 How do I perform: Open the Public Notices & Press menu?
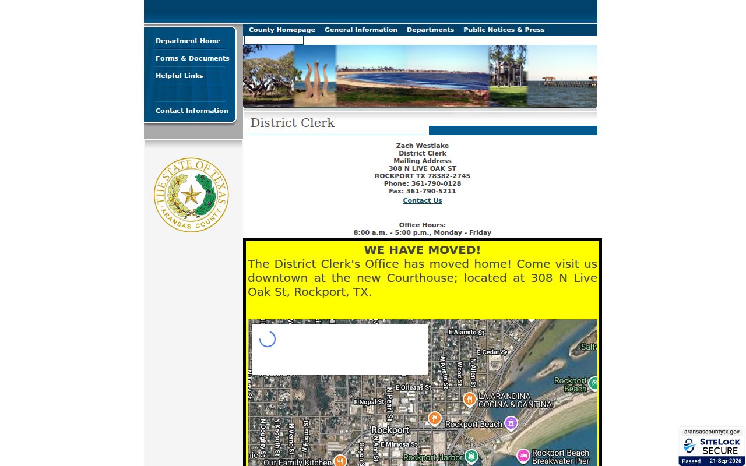coord(504,30)
